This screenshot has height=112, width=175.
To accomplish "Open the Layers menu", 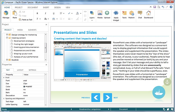I will pyautogui.click(x=92, y=16).
